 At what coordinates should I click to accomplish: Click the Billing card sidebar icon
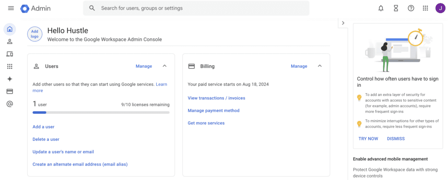click(10, 92)
